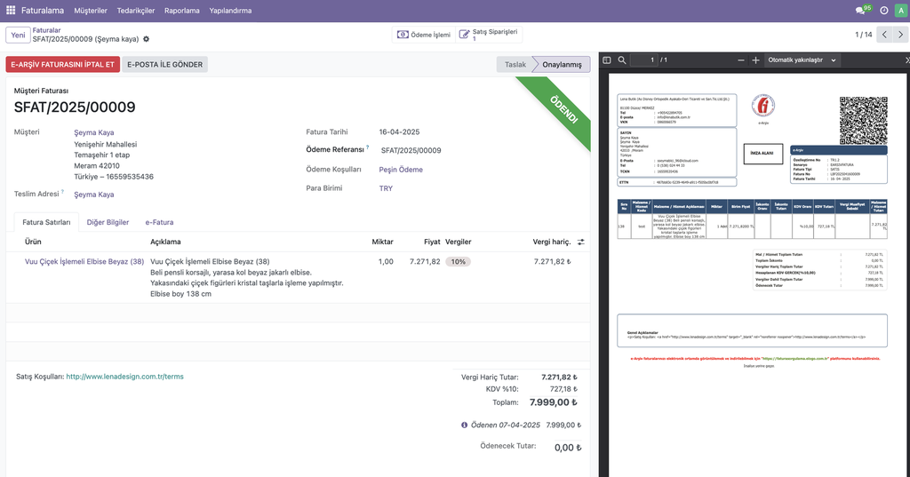Open the Raporlama menu
This screenshot has width=910, height=477.
coord(181,11)
